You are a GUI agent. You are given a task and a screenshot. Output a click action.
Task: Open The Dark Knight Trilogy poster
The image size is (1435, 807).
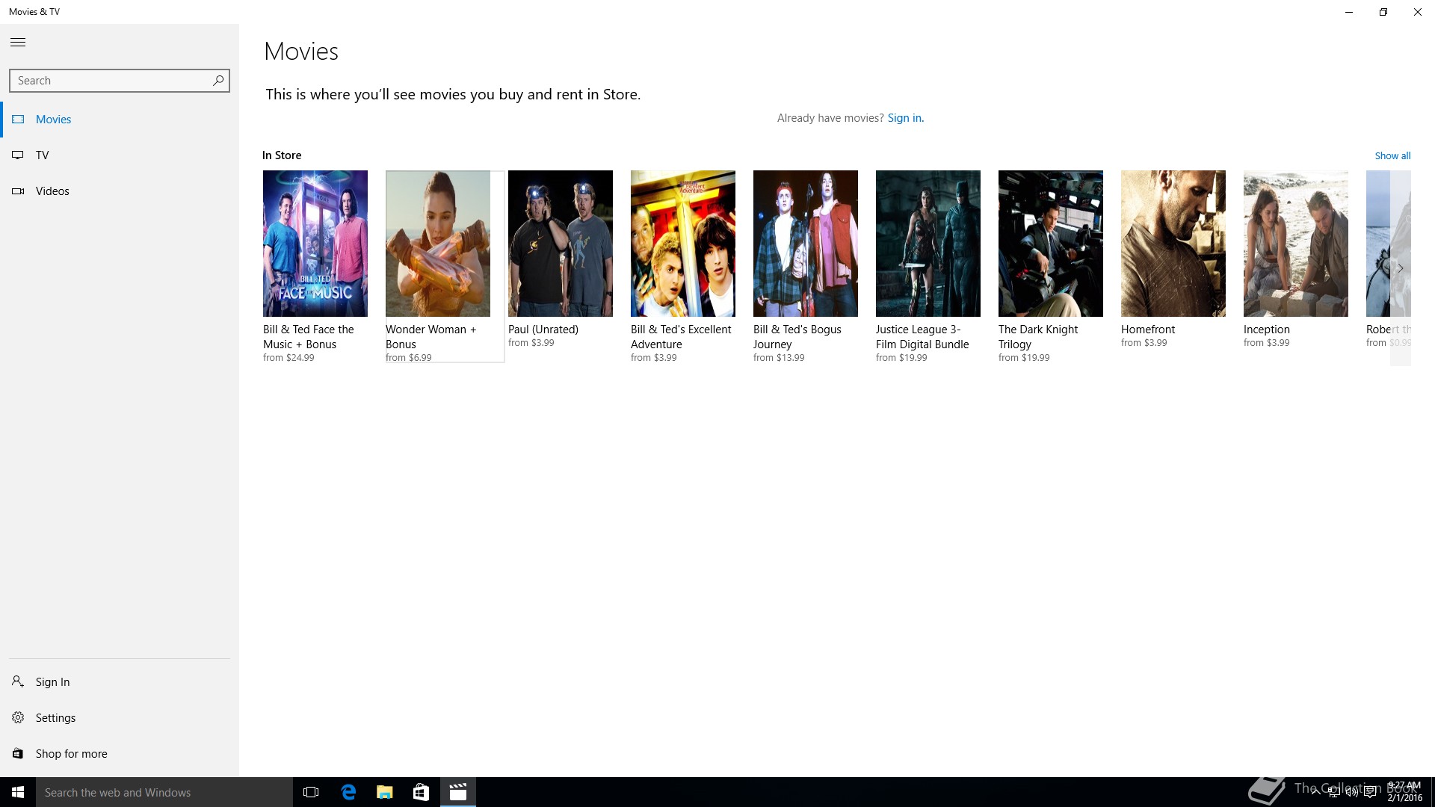1051,244
